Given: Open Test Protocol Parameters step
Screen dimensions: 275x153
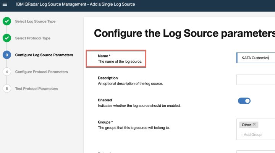Looking at the screenshot, I should (x=37, y=89).
